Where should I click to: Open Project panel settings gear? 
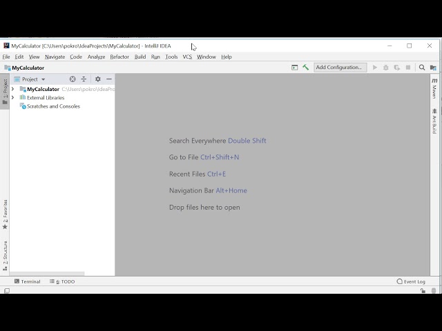(x=98, y=79)
